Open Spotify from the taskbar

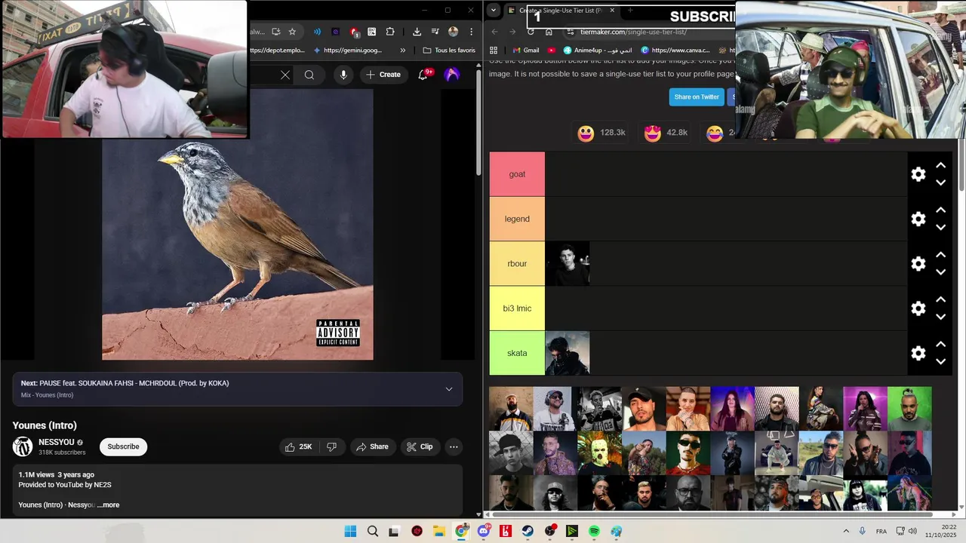pos(594,531)
